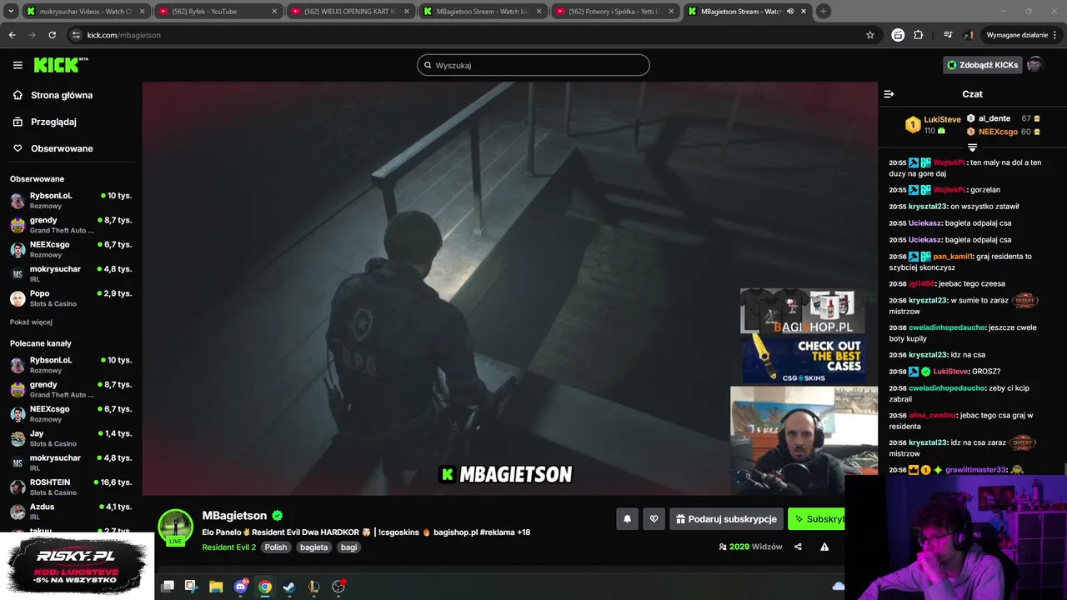Share the stream via share icon
The image size is (1067, 600).
798,547
